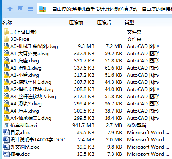The image size is (172, 159).
Task: Select the .. (上级目录) entry
Action: (23, 32)
